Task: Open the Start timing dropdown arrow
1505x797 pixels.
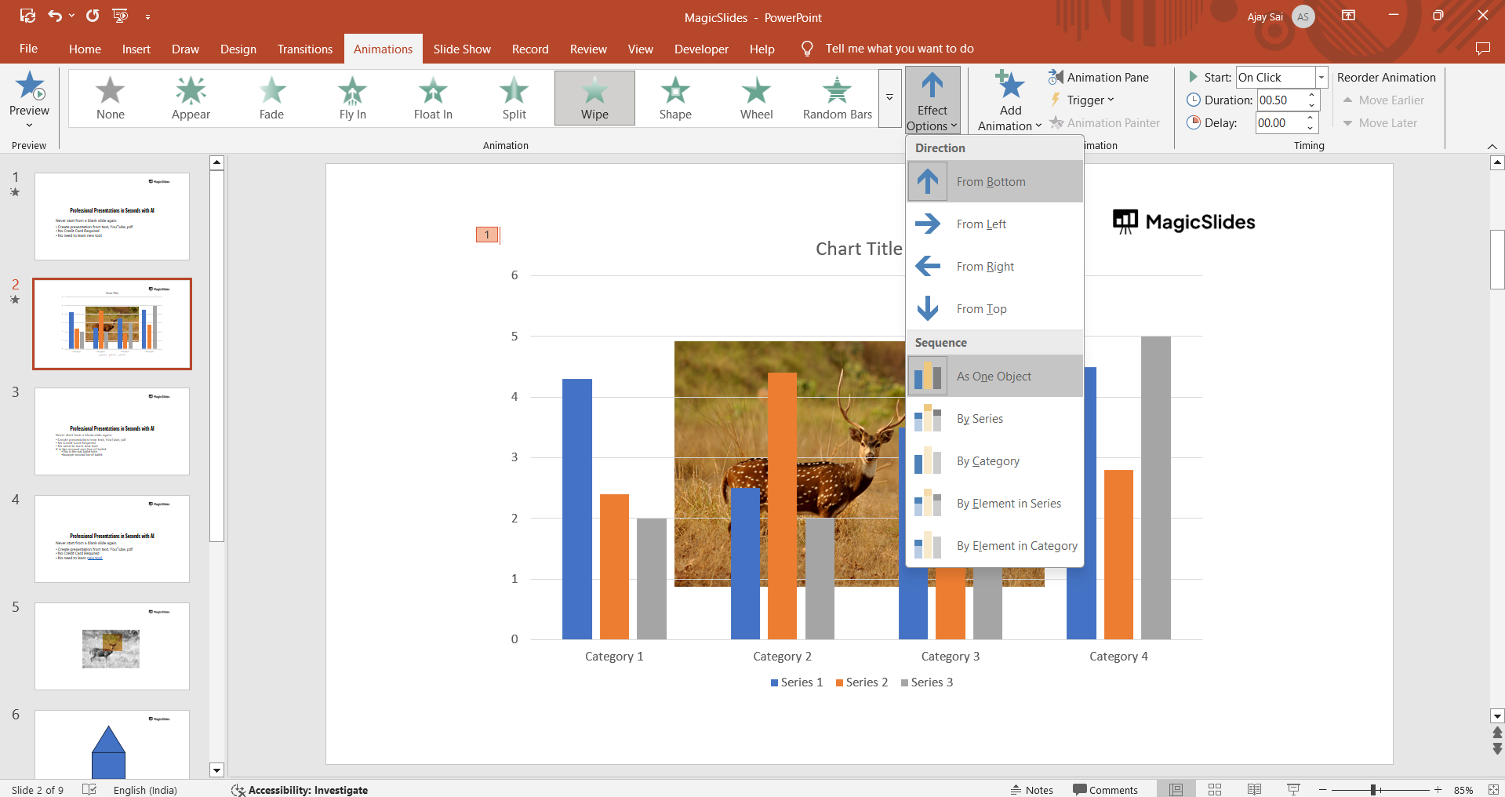Action: point(1321,77)
